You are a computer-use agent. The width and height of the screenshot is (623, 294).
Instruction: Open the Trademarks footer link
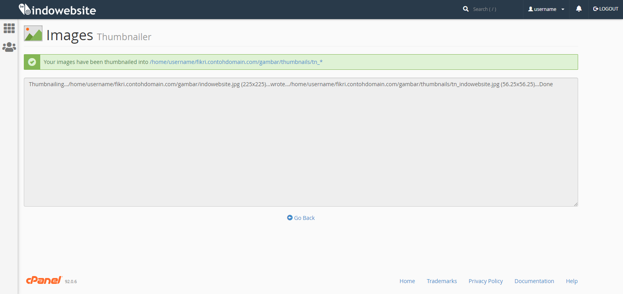coord(441,281)
